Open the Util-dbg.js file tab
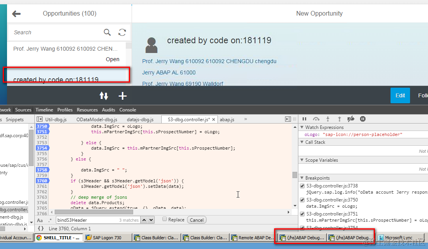Screen dimensions: 428x249 click(56, 119)
